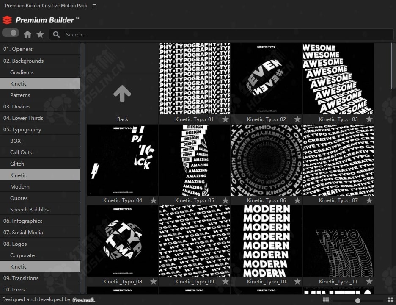396x305 pixels.
Task: Click the Kinetic_Typo_10 name label
Action: coord(267,281)
